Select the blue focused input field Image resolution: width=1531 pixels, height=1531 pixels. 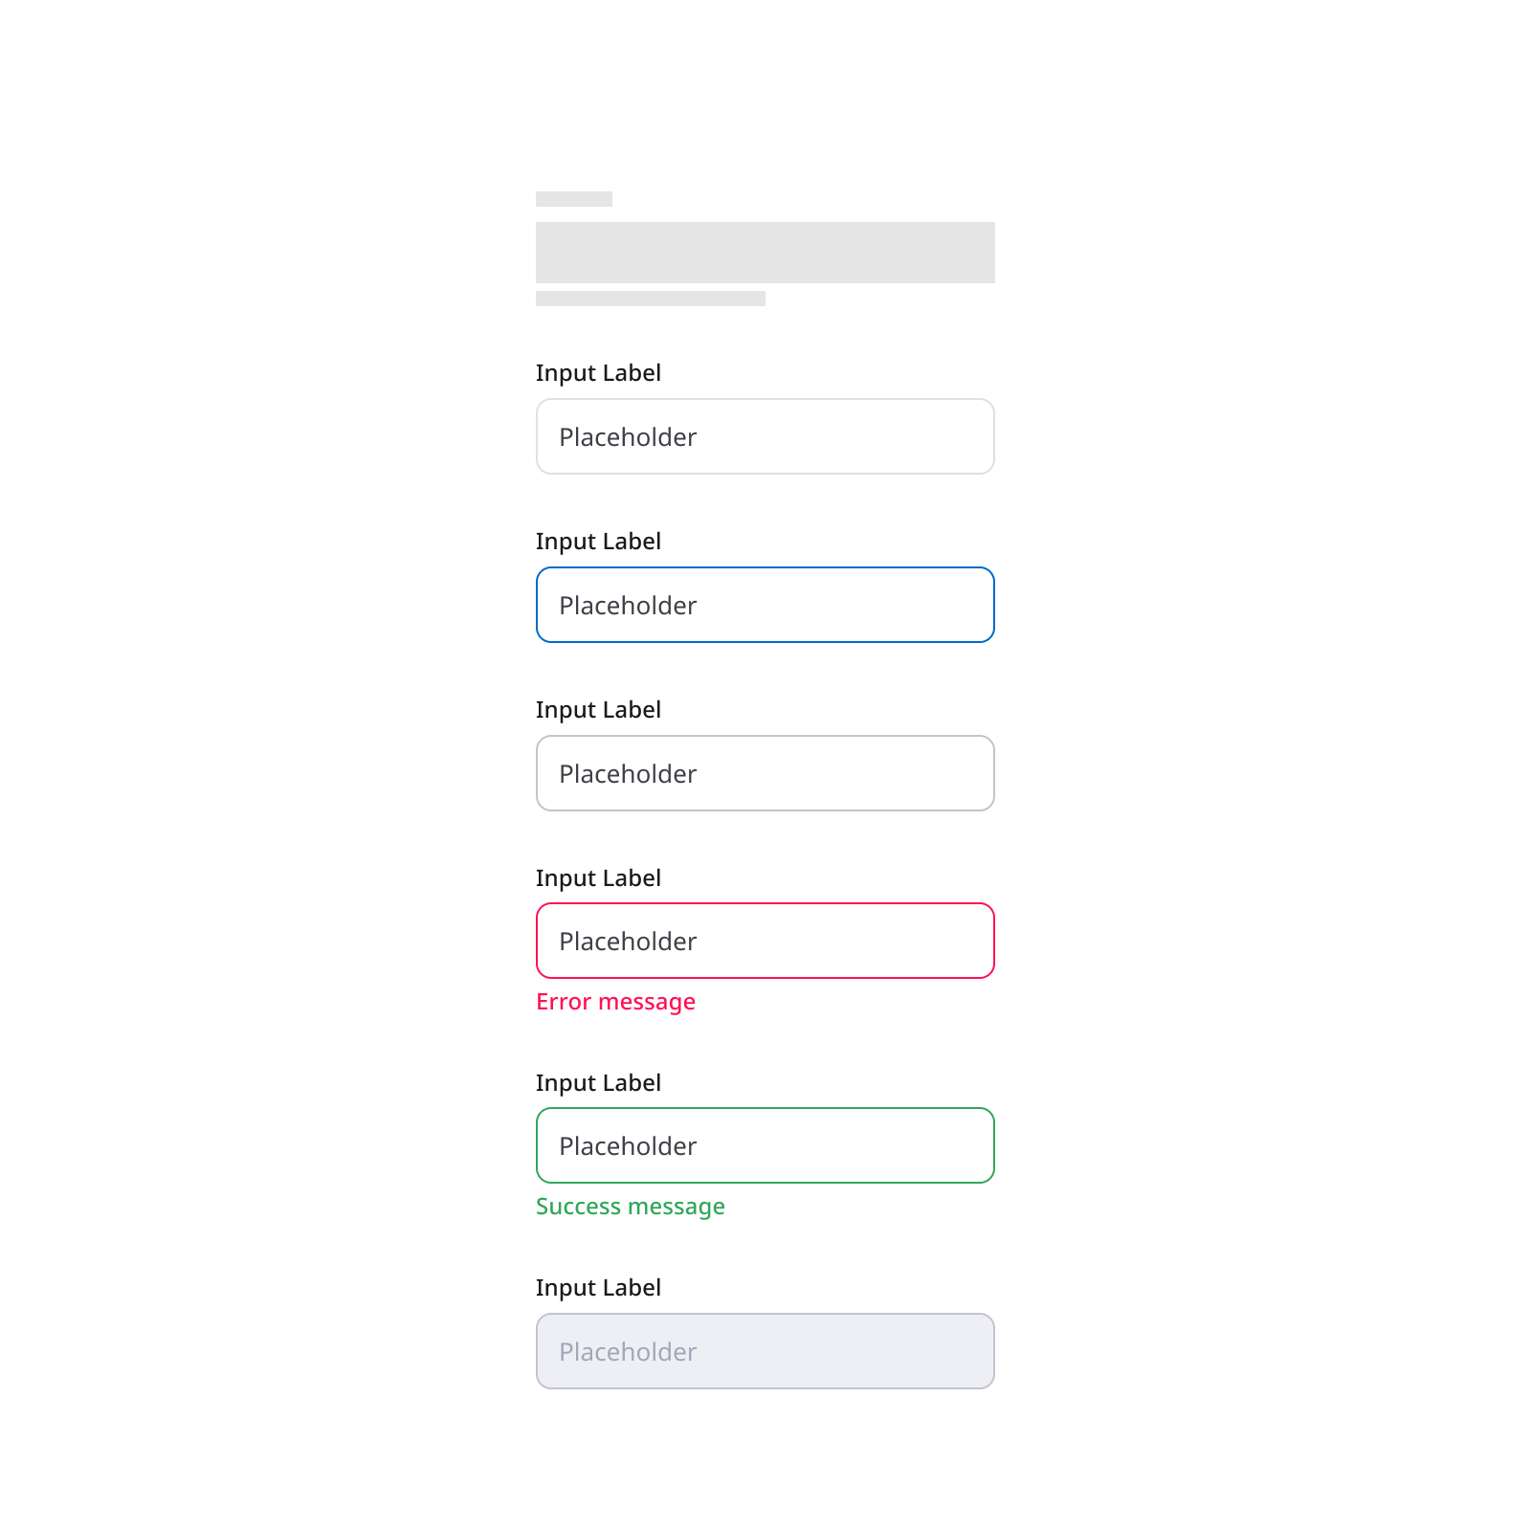point(765,605)
